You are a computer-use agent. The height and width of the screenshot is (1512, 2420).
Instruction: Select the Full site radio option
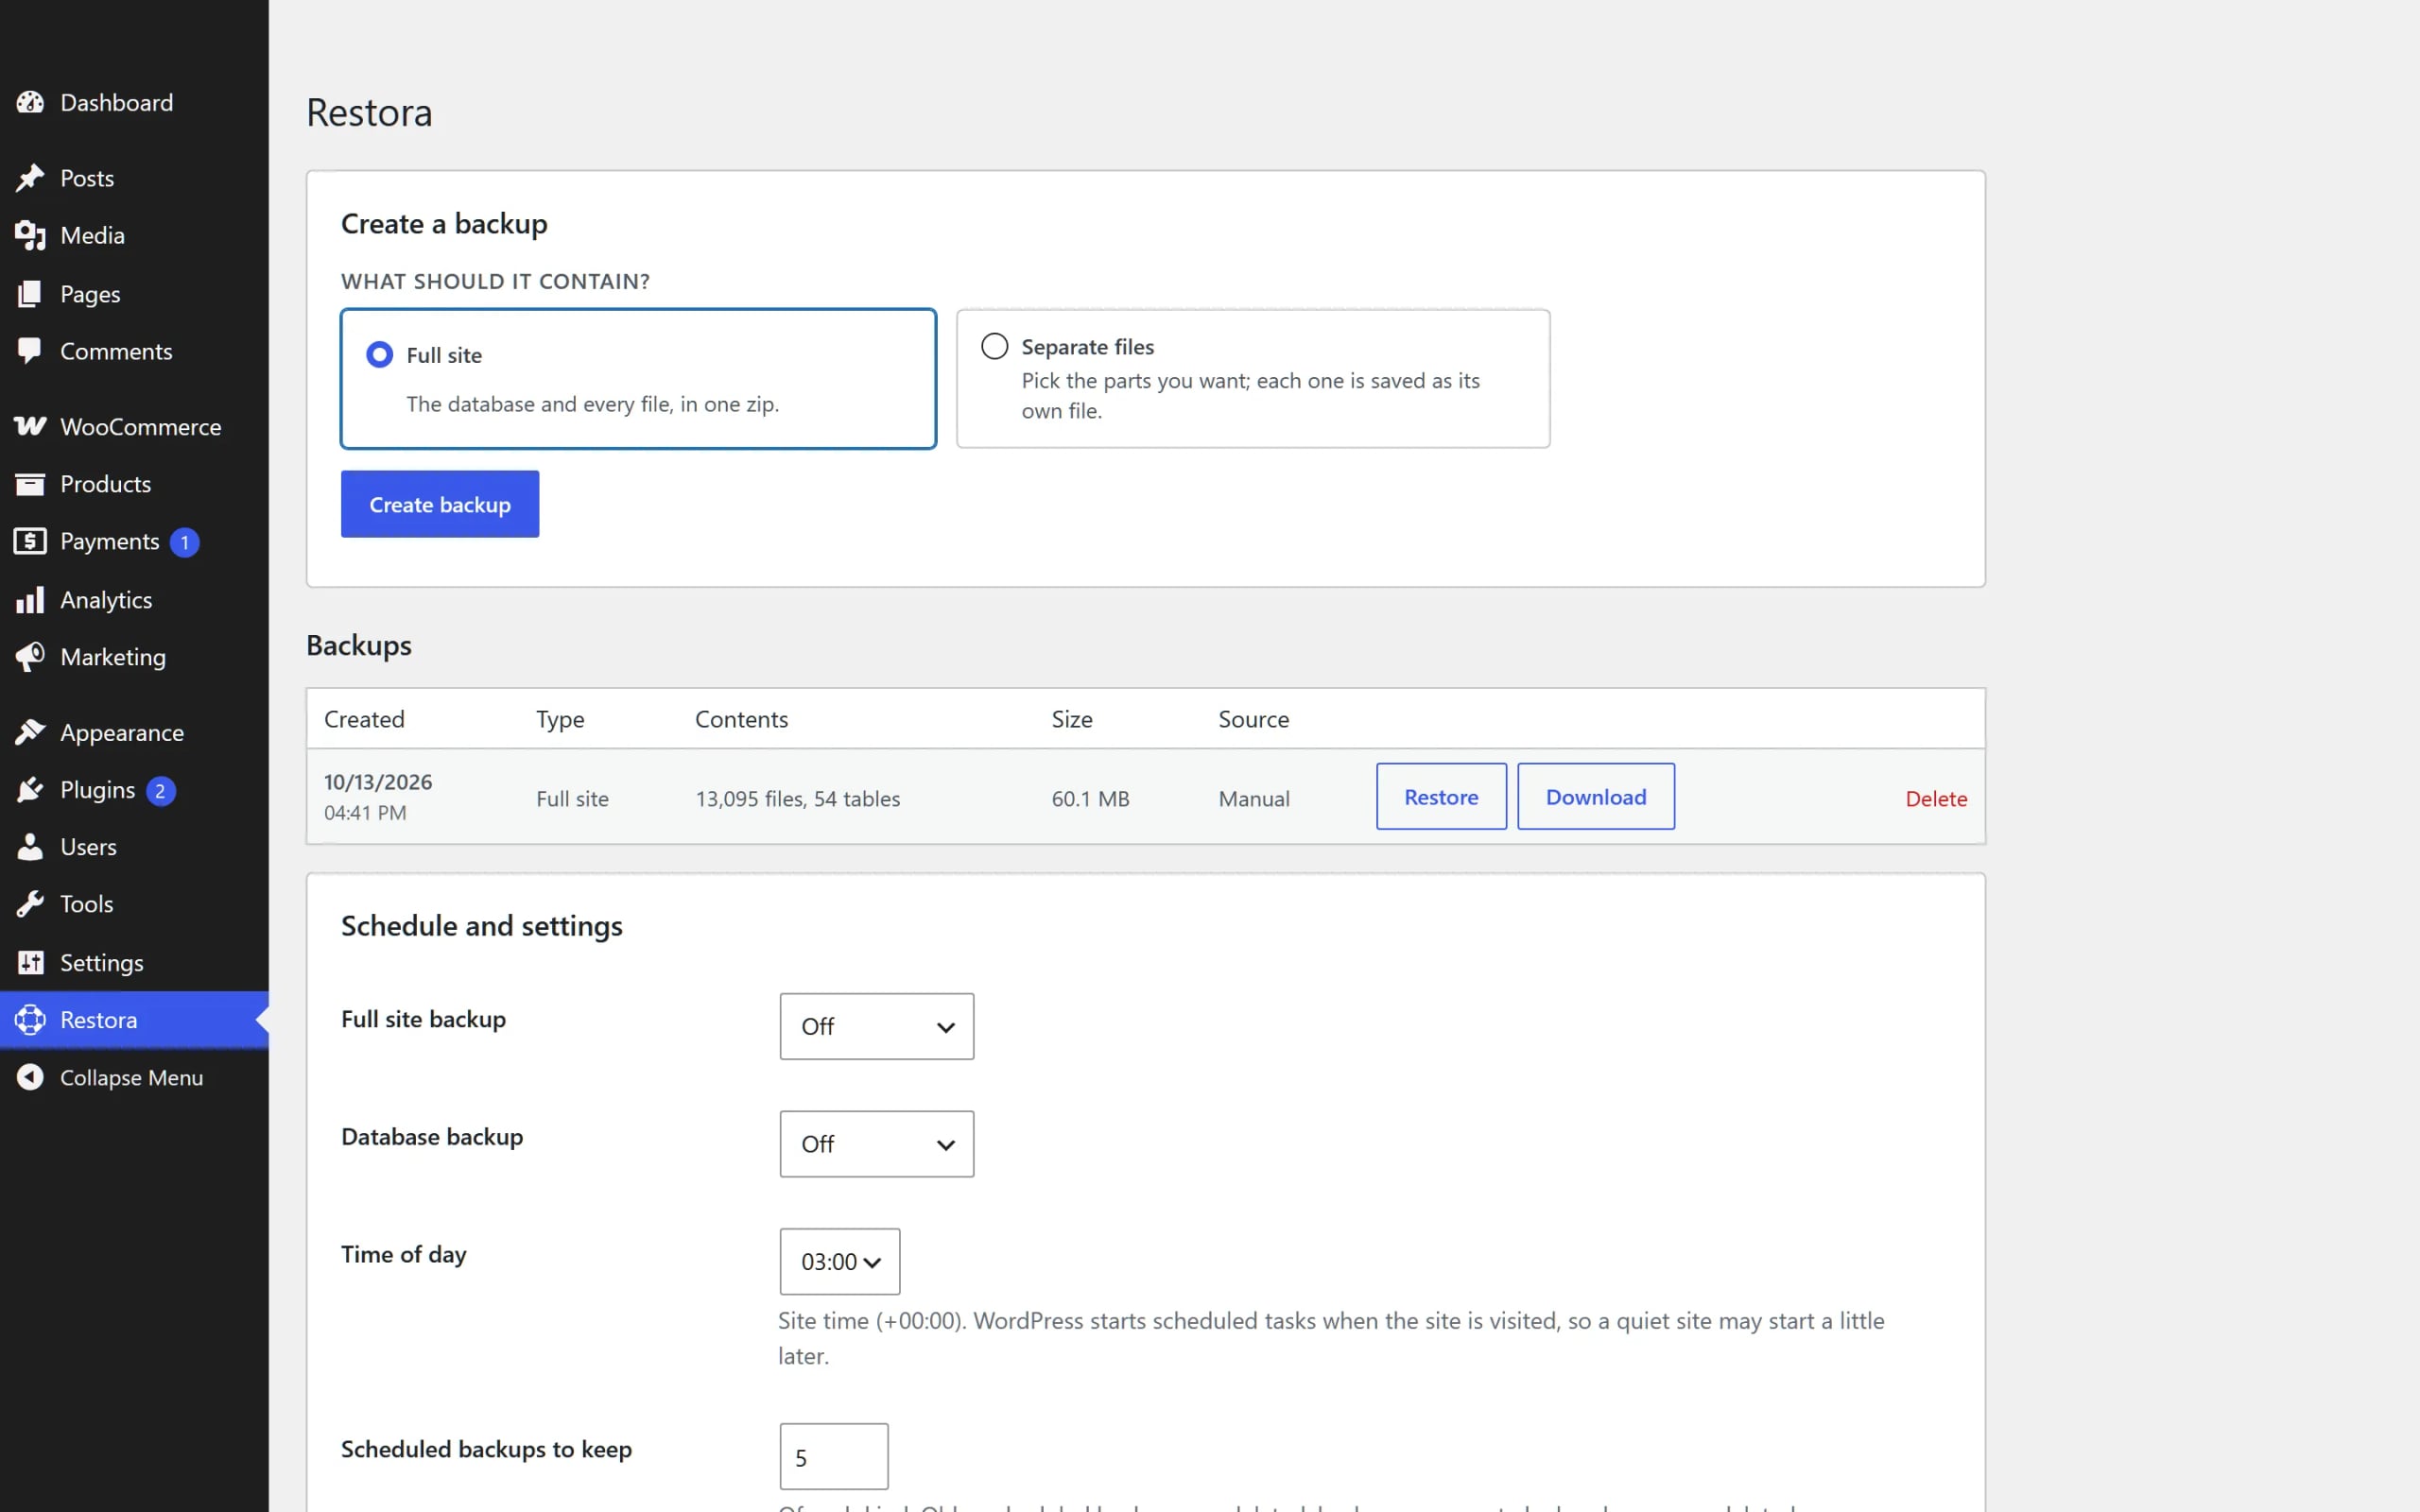[380, 355]
